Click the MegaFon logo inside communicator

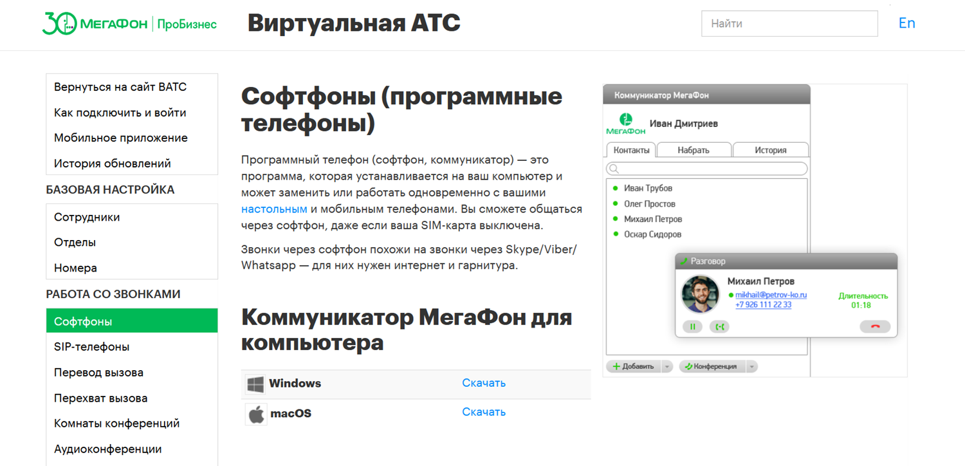click(625, 124)
